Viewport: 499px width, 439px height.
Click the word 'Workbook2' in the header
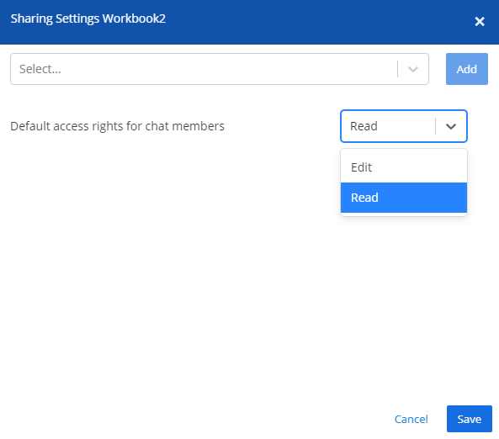134,19
